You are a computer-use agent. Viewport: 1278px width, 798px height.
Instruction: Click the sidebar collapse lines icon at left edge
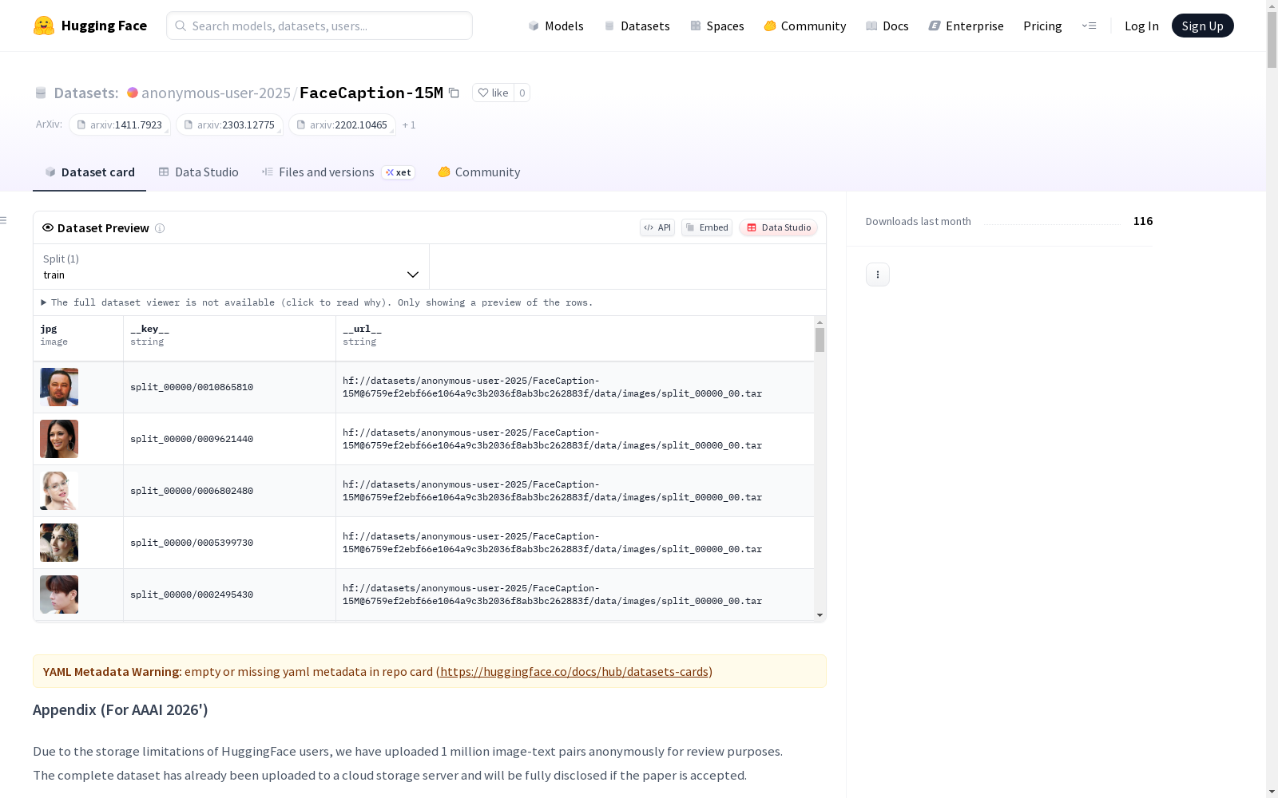coord(4,220)
